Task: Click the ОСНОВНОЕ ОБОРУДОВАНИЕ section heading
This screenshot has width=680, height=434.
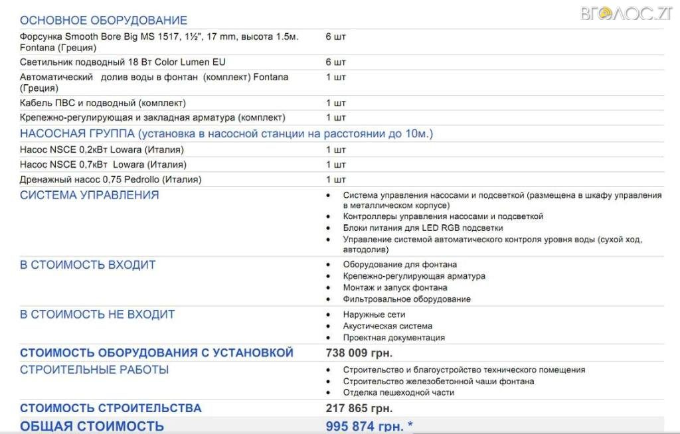Action: point(104,21)
